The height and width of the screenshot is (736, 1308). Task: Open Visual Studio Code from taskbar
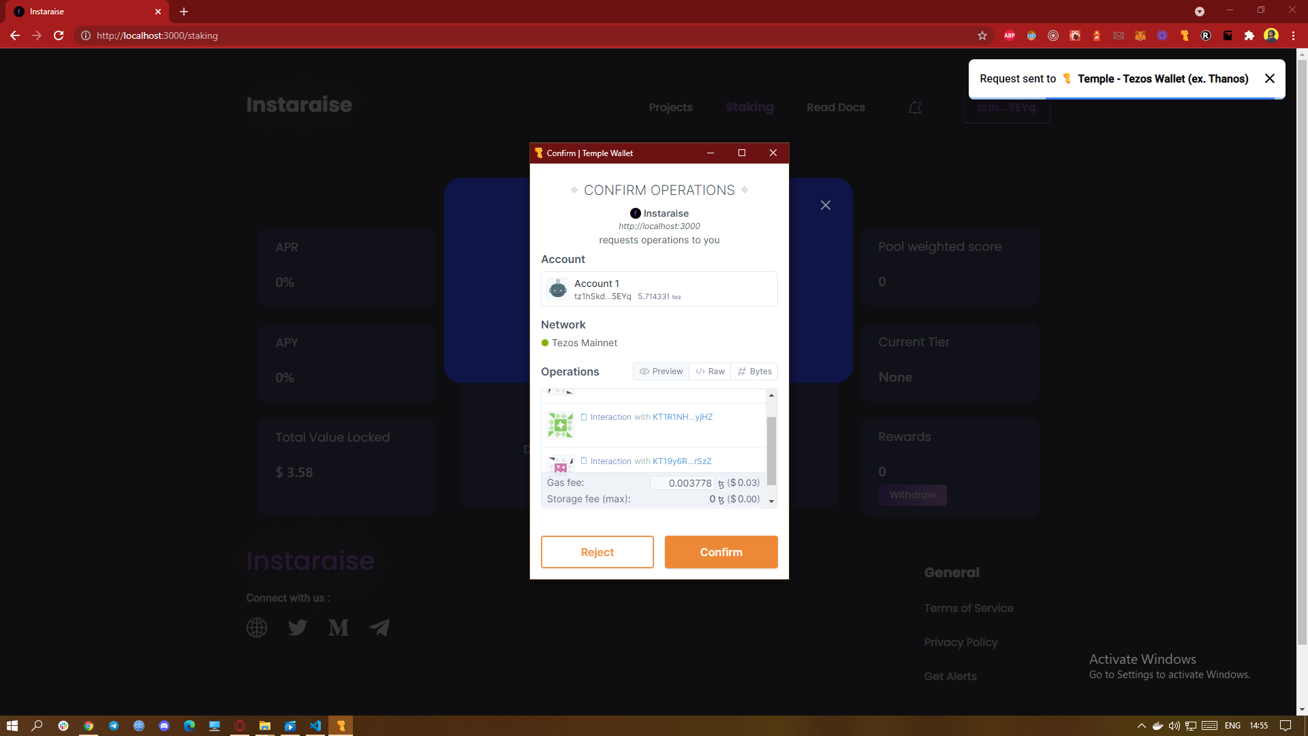315,726
